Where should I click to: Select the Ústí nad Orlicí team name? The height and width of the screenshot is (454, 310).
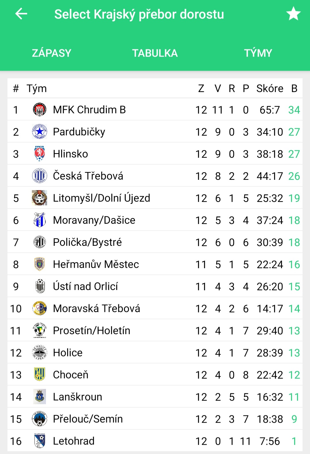tap(86, 286)
